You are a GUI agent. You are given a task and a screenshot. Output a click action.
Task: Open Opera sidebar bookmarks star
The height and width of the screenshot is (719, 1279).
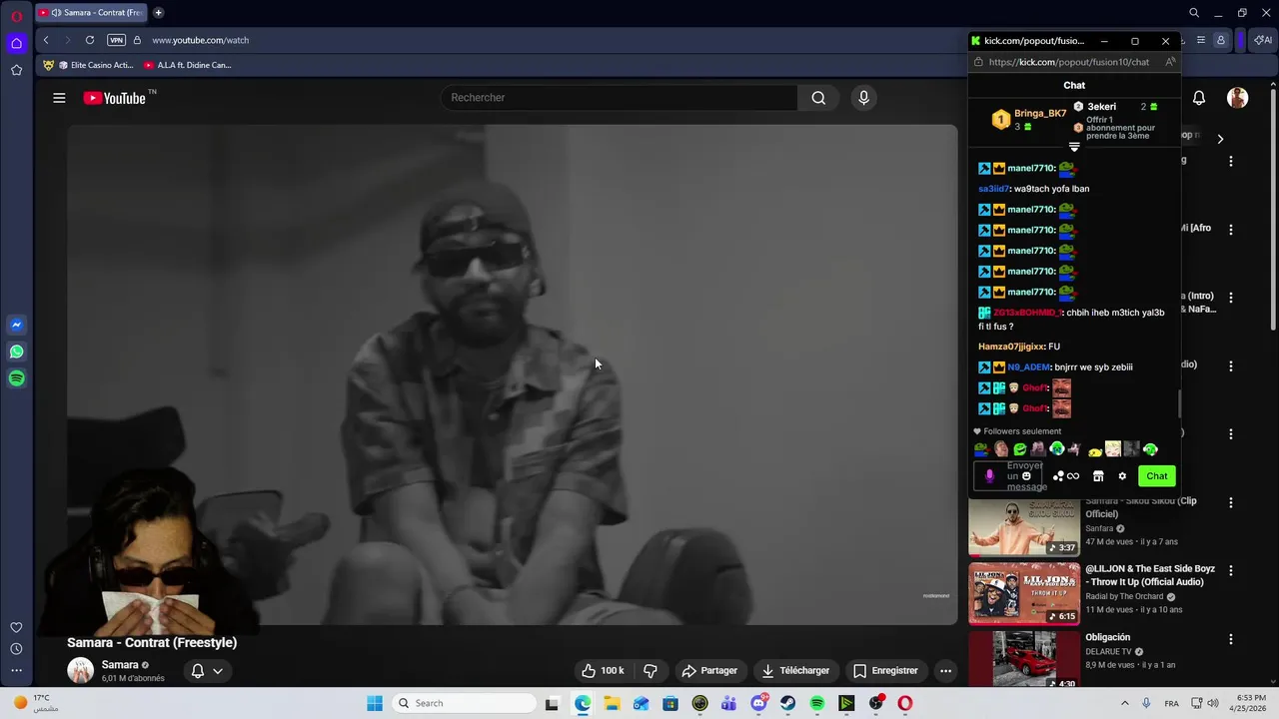tap(16, 70)
